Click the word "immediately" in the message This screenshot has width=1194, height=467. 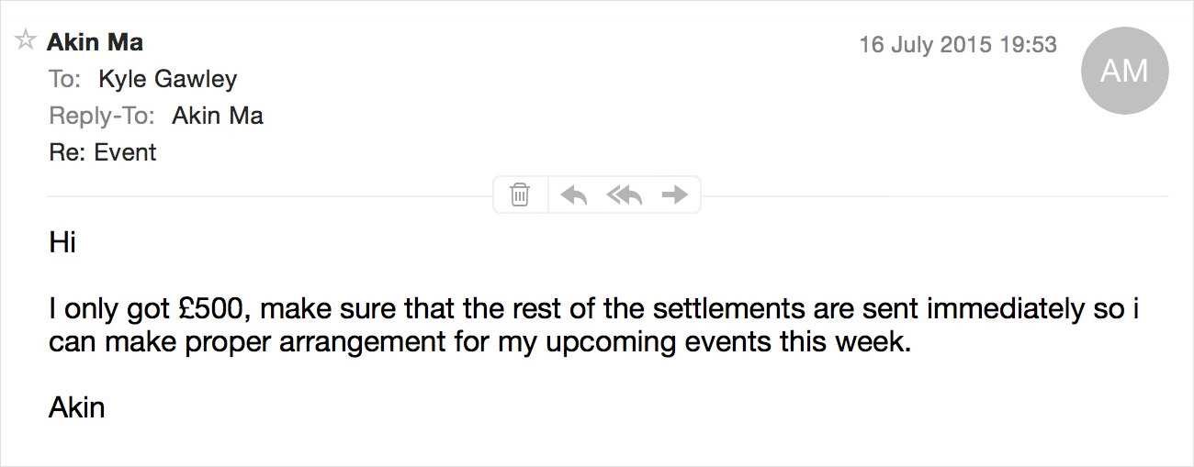coord(1006,310)
